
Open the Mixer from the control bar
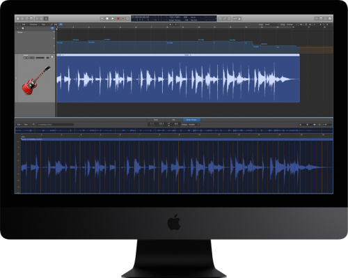coord(42,19)
